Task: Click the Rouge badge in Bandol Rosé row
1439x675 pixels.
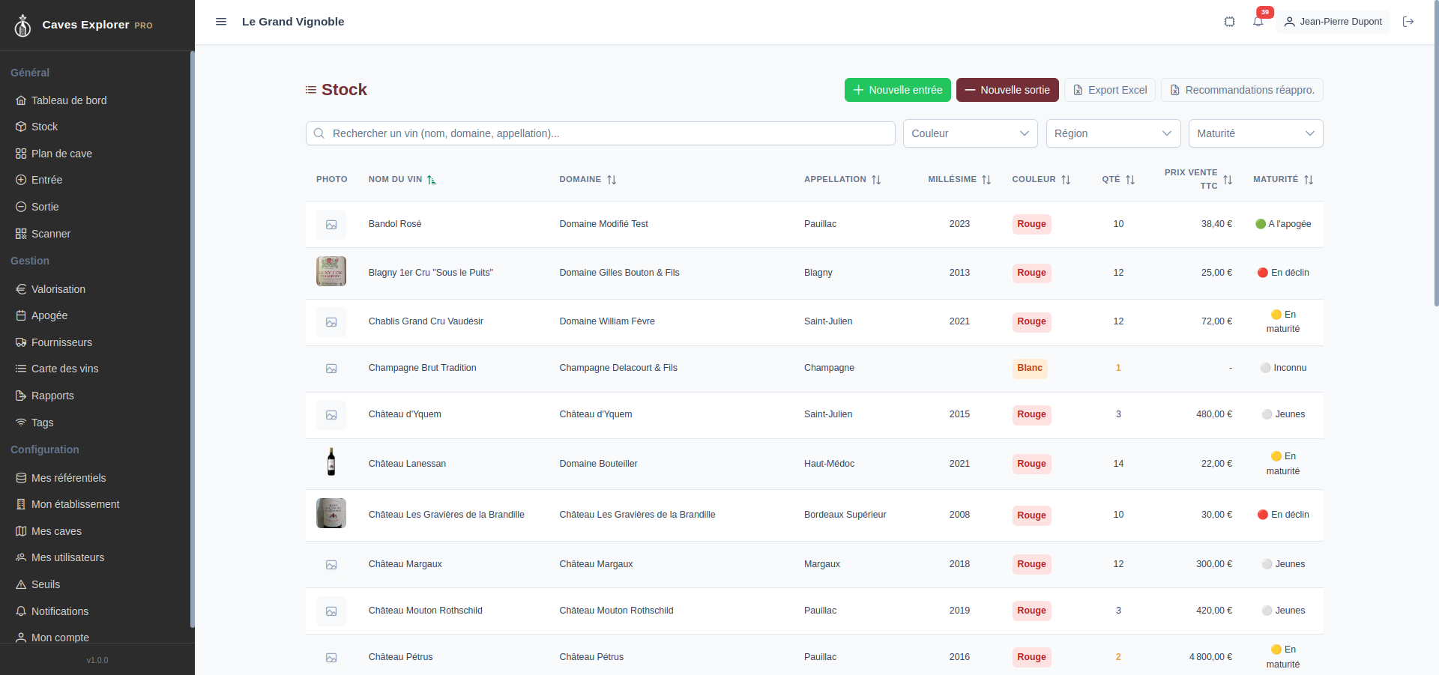Action: click(1031, 224)
